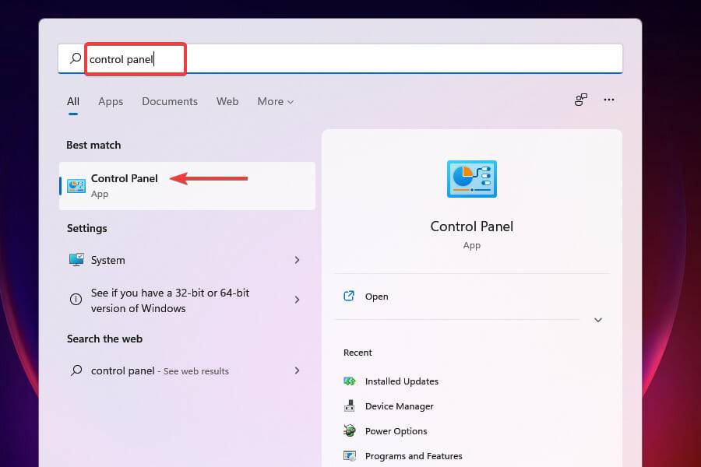
Task: Click Open in the preview pane
Action: [472, 297]
